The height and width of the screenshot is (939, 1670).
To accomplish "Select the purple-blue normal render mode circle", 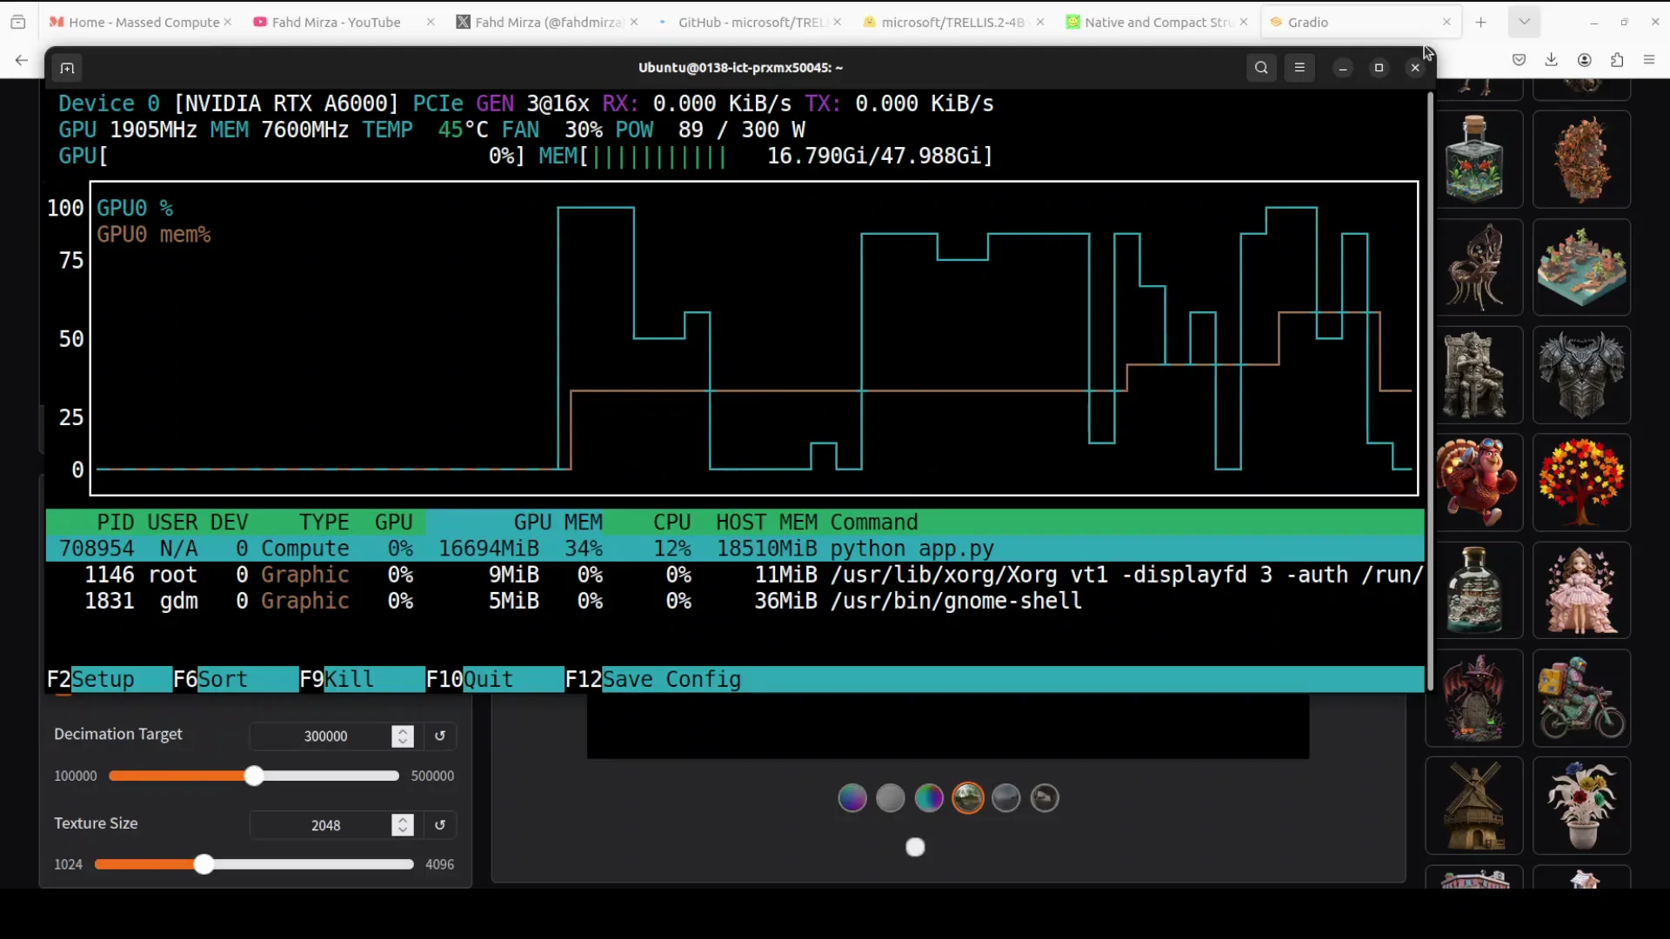I will tap(852, 798).
